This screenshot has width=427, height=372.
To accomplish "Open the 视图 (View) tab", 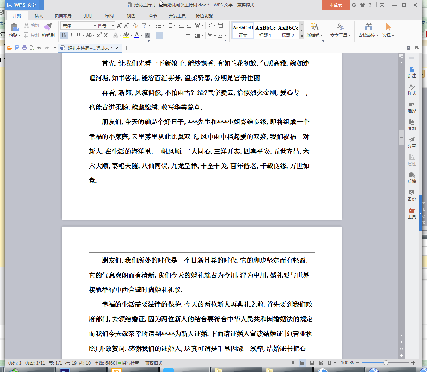I will click(131, 16).
